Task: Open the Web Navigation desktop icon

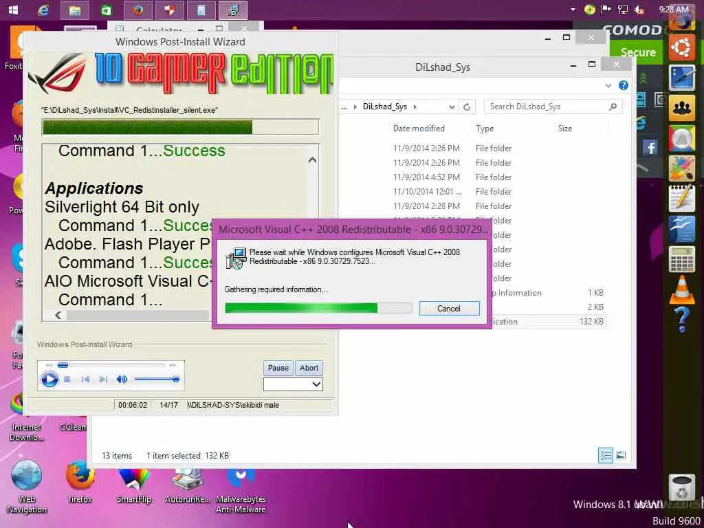Action: click(26, 487)
